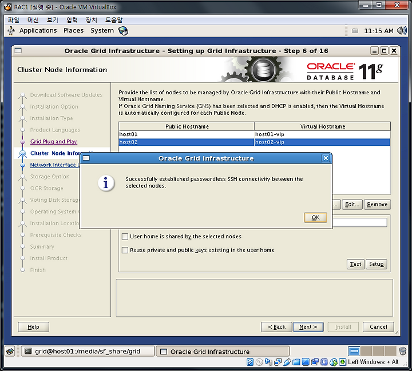Select the host02 public hostname row

point(187,142)
